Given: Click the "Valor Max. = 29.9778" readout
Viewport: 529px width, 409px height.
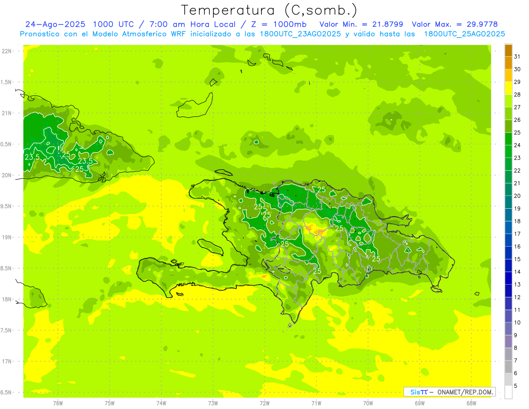Looking at the screenshot, I should tap(454, 24).
